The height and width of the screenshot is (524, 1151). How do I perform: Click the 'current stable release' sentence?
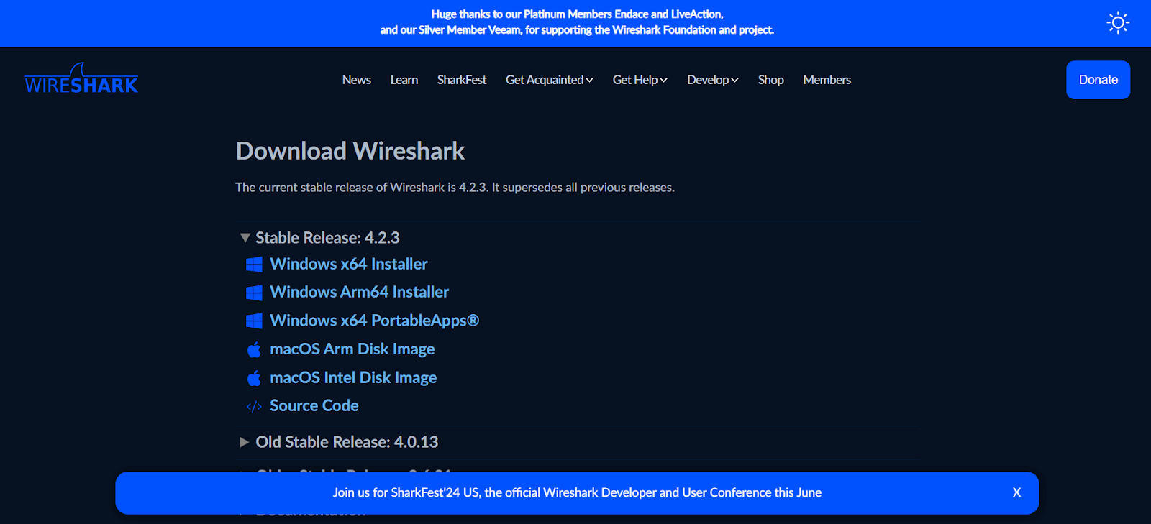pyautogui.click(x=455, y=187)
